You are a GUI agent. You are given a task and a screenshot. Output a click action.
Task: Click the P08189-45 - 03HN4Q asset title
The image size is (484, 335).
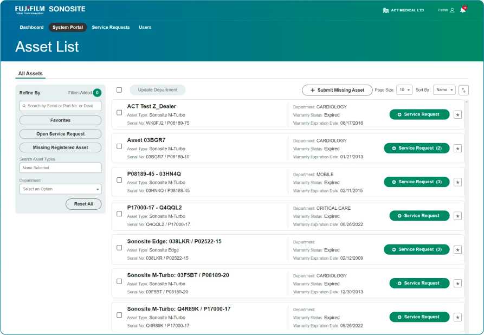click(x=154, y=174)
